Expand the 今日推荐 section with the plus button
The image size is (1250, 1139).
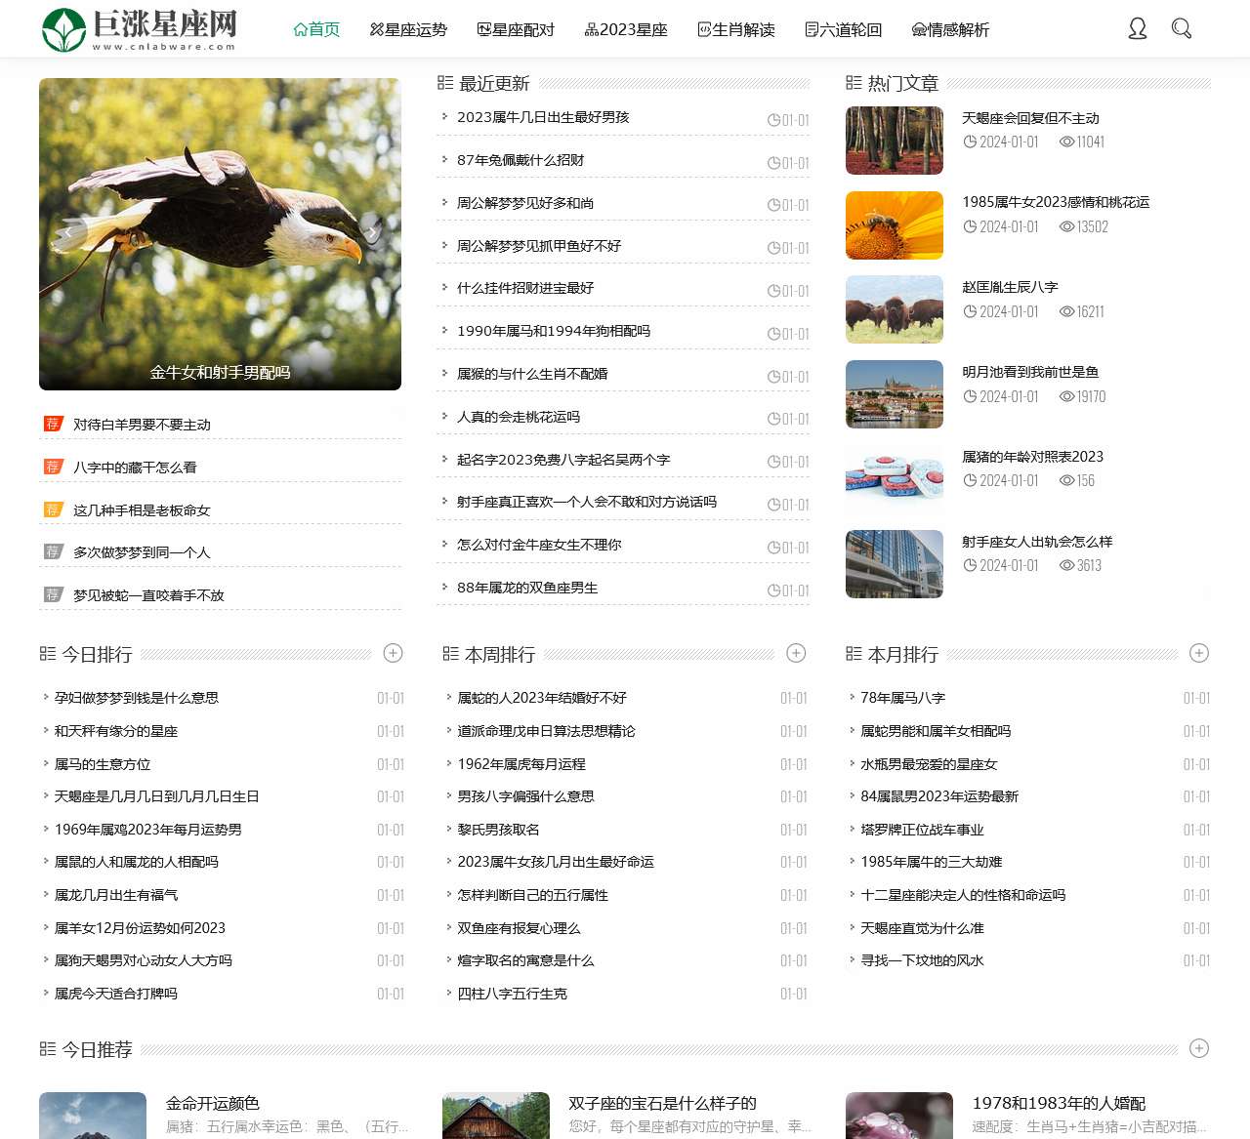[1199, 1049]
